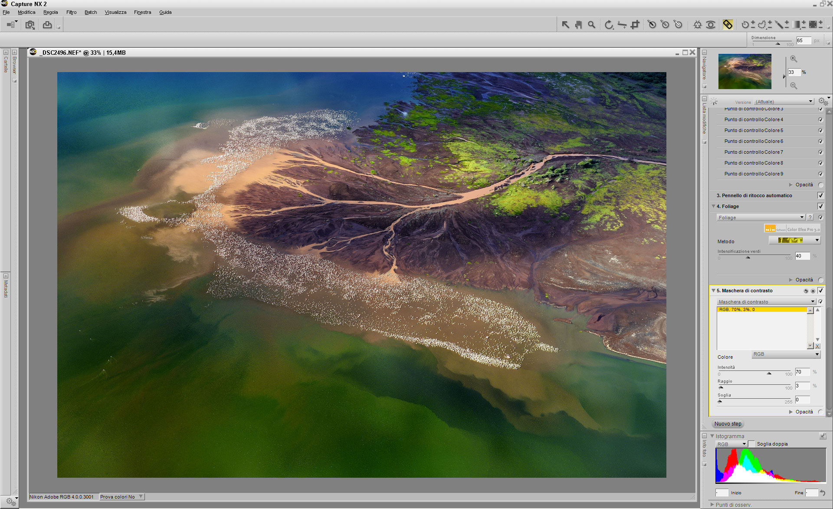Image resolution: width=833 pixels, height=509 pixels.
Task: Disable the Pennello di ritocco automatico step
Action: coord(820,195)
